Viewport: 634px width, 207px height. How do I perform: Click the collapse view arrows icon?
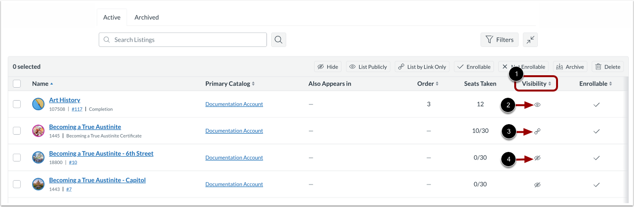pyautogui.click(x=530, y=40)
